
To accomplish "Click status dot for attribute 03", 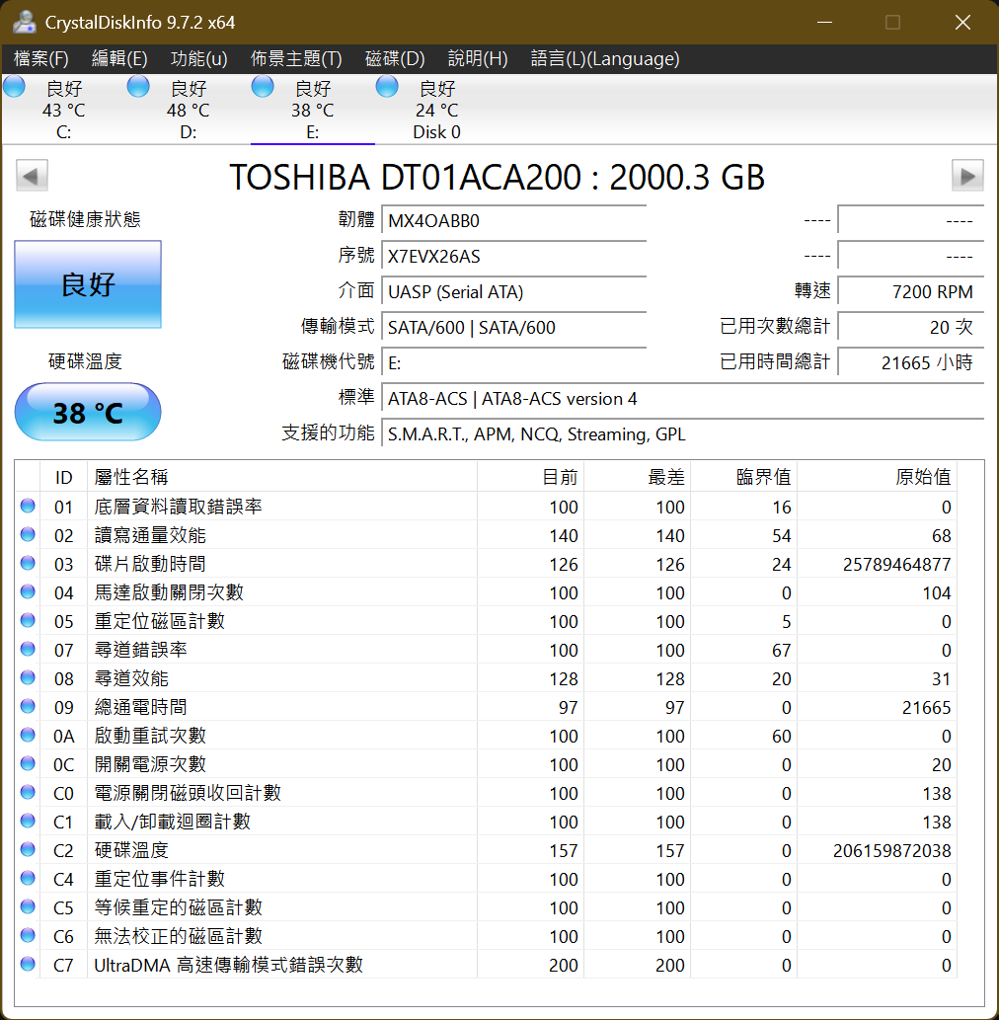I will click(x=28, y=564).
